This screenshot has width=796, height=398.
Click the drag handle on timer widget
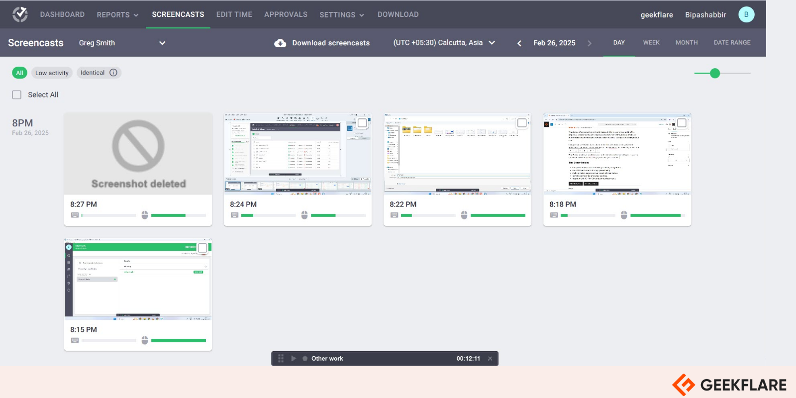coord(281,358)
